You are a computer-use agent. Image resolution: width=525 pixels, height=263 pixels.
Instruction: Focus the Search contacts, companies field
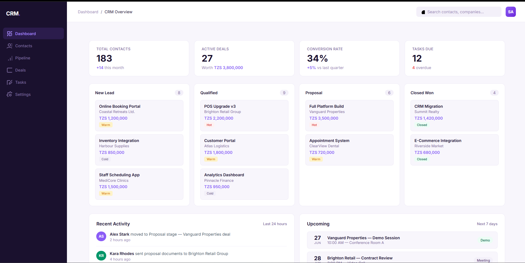[x=459, y=12]
